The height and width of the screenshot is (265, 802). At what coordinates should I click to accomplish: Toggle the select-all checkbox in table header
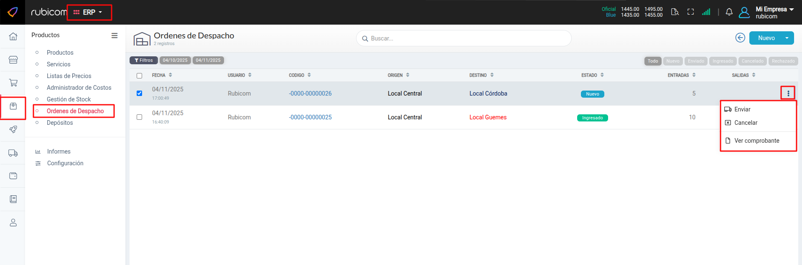pos(139,76)
